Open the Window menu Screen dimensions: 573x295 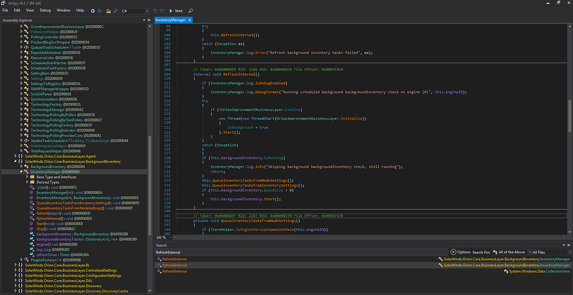64,11
